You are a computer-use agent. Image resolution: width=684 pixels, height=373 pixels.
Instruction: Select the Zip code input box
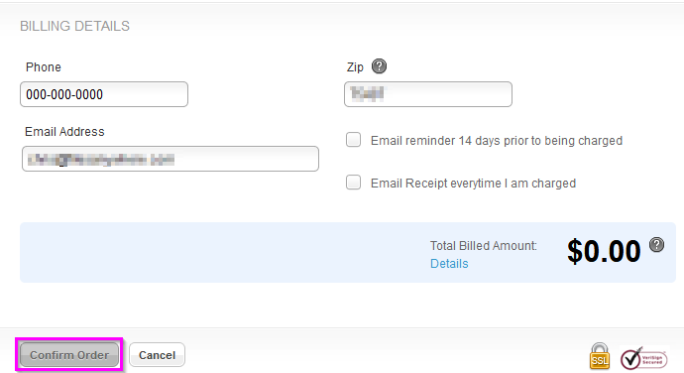click(428, 94)
